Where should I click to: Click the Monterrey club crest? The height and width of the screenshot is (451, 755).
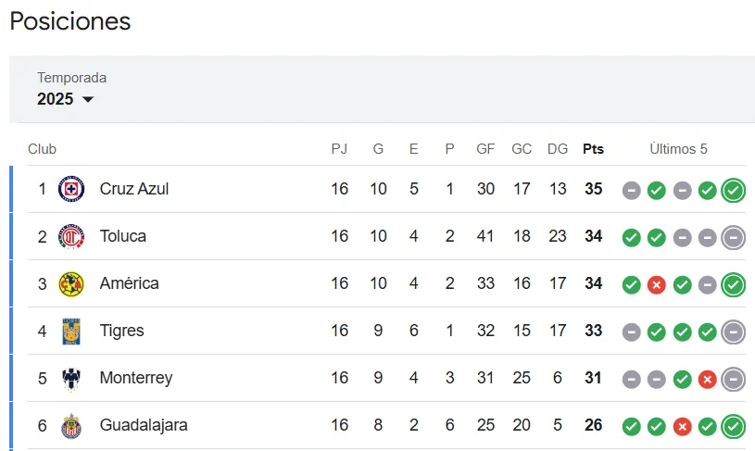click(71, 378)
